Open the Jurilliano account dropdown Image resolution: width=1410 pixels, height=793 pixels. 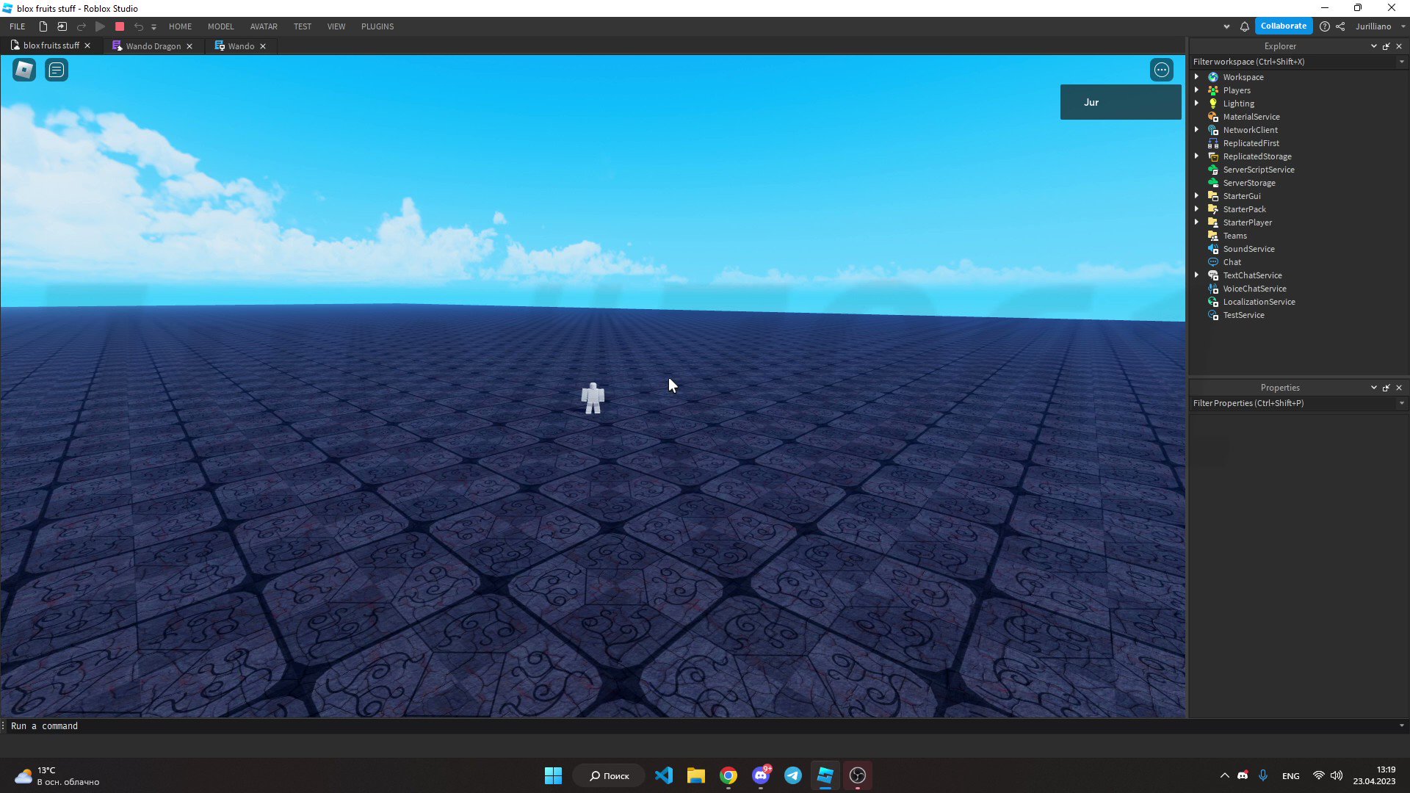[1380, 26]
